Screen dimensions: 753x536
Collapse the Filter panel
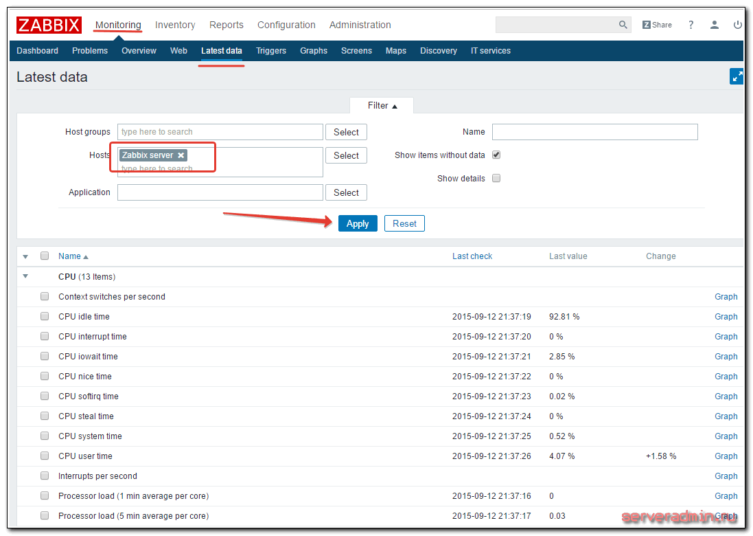[382, 106]
